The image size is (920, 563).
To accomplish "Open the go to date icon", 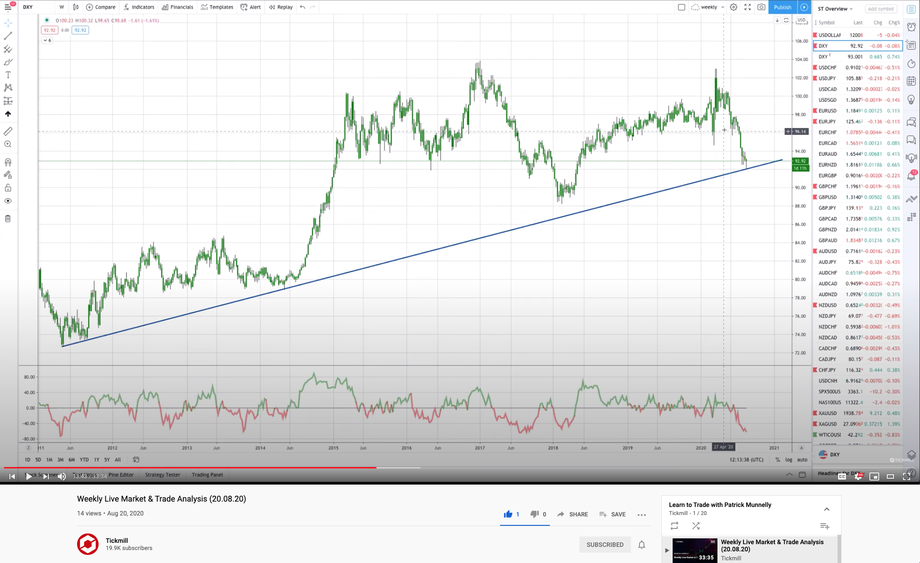I will [136, 460].
